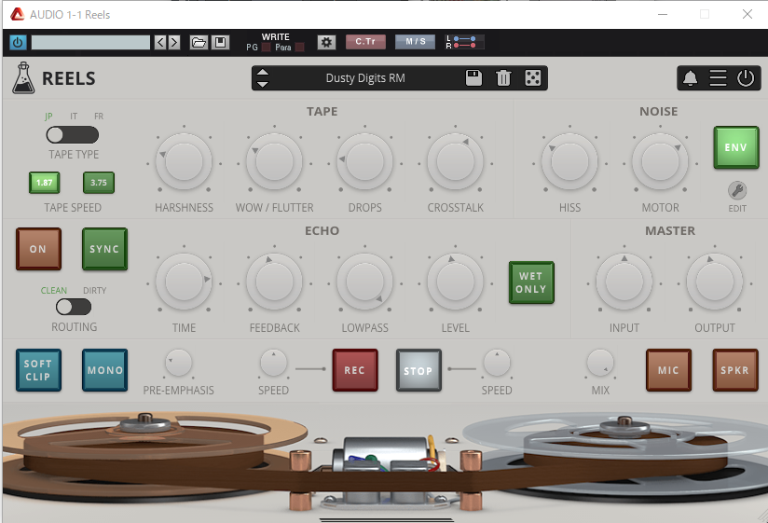Click the echo Time knob
Image resolution: width=768 pixels, height=523 pixels.
pos(184,282)
